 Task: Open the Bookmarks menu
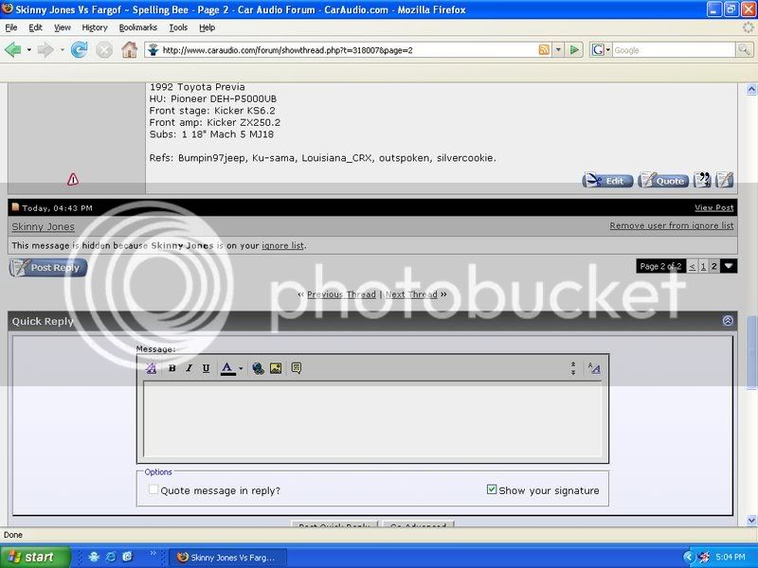point(137,27)
